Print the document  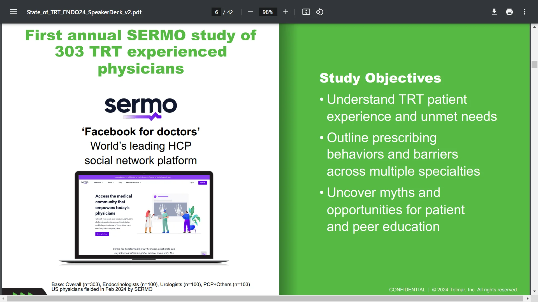click(x=509, y=12)
